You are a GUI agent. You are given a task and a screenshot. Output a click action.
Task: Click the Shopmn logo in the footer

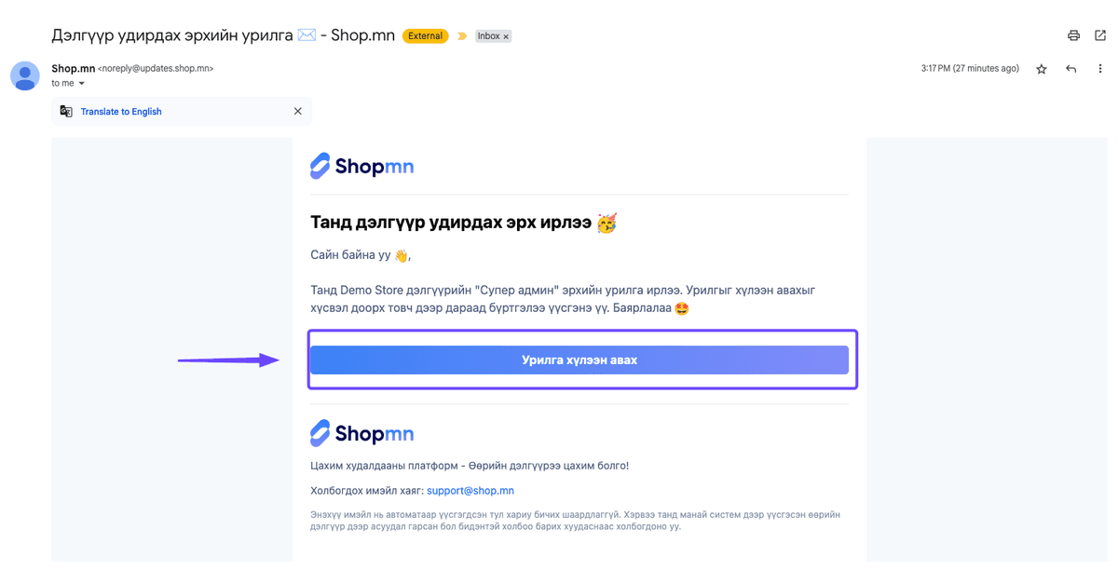tap(362, 433)
